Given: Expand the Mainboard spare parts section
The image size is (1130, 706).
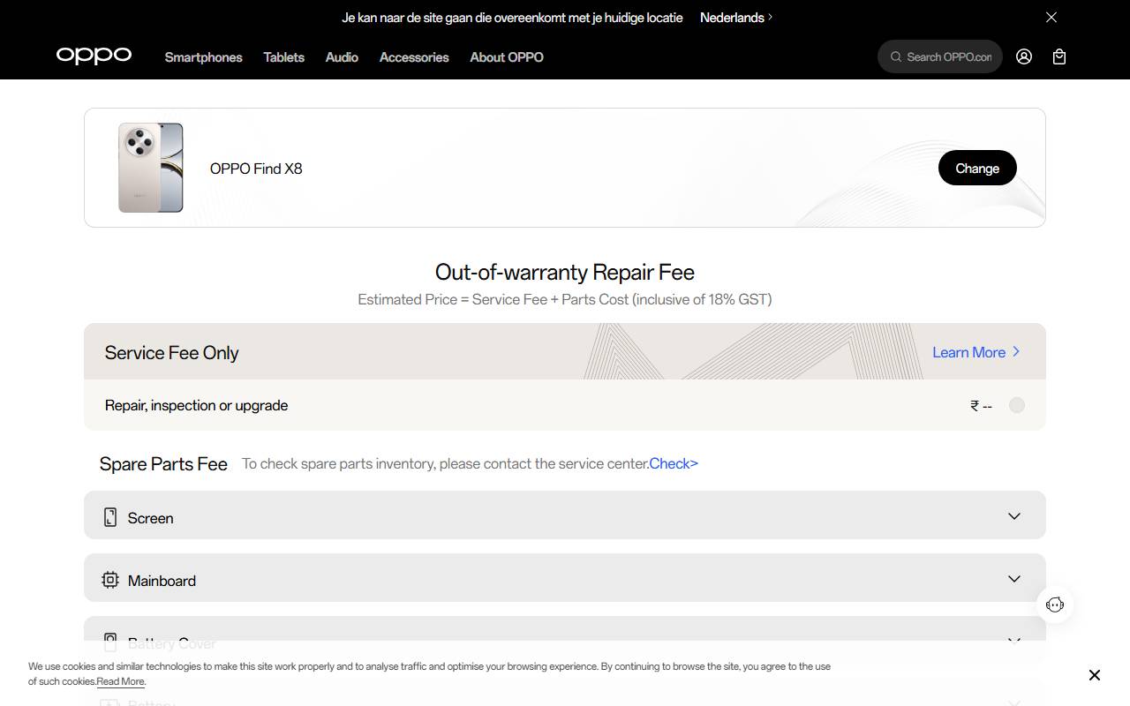Looking at the screenshot, I should (1013, 579).
